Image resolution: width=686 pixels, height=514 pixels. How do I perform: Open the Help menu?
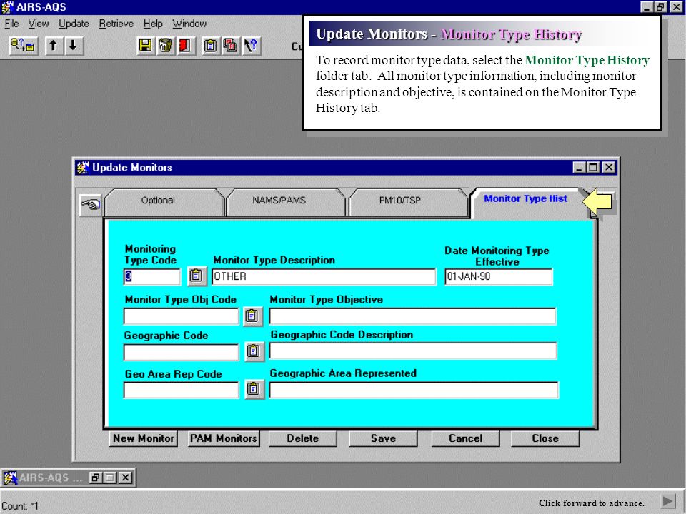tap(153, 24)
